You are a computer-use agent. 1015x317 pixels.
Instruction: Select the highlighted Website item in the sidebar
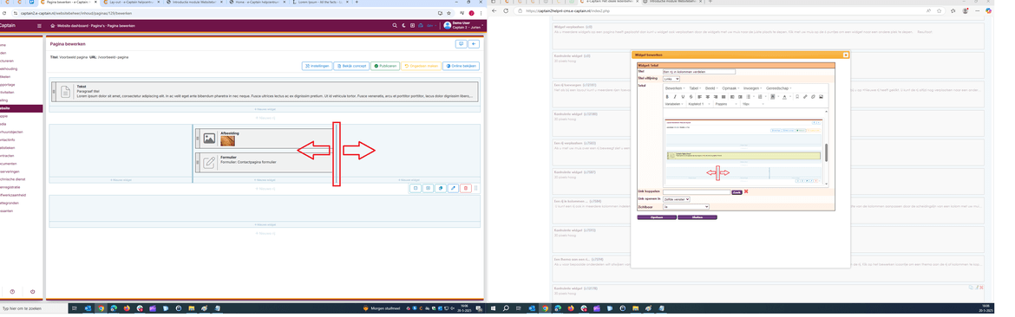tap(21, 108)
